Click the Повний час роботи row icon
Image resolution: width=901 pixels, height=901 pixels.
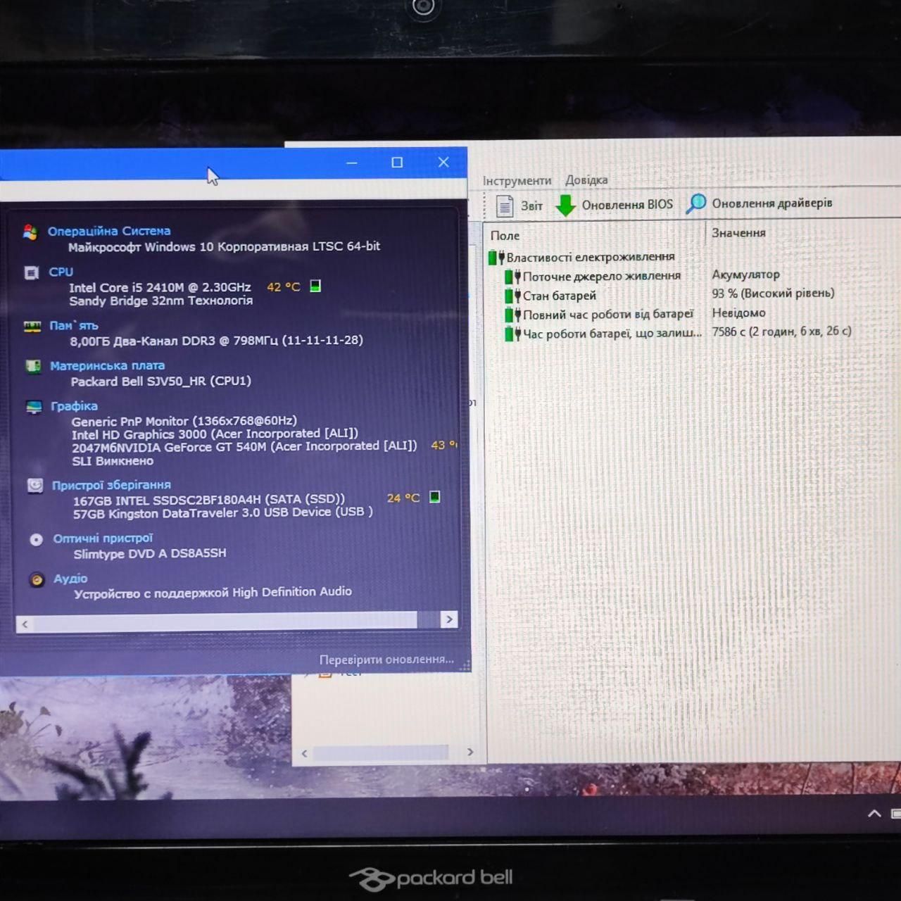(513, 315)
